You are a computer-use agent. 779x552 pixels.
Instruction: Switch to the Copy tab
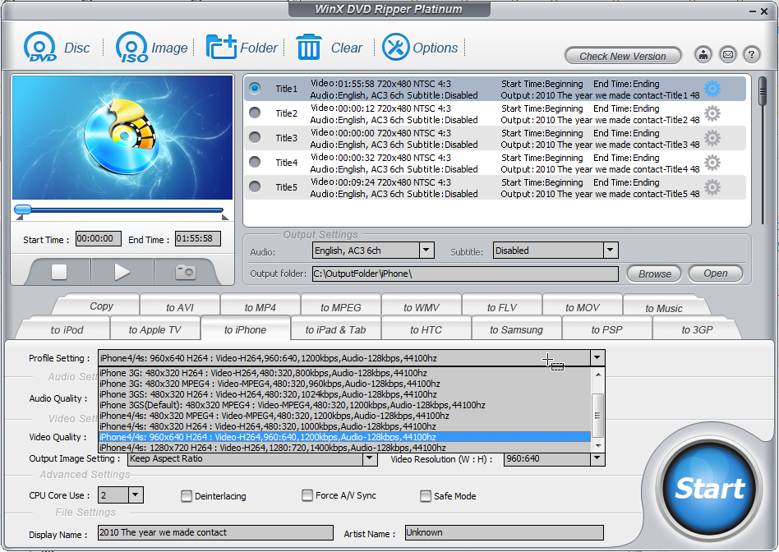coord(102,306)
